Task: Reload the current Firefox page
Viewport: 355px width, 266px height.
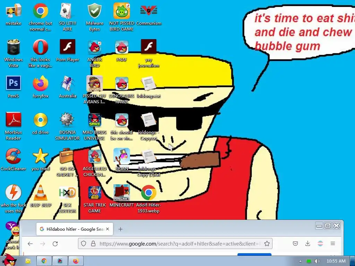Action: pos(55,243)
